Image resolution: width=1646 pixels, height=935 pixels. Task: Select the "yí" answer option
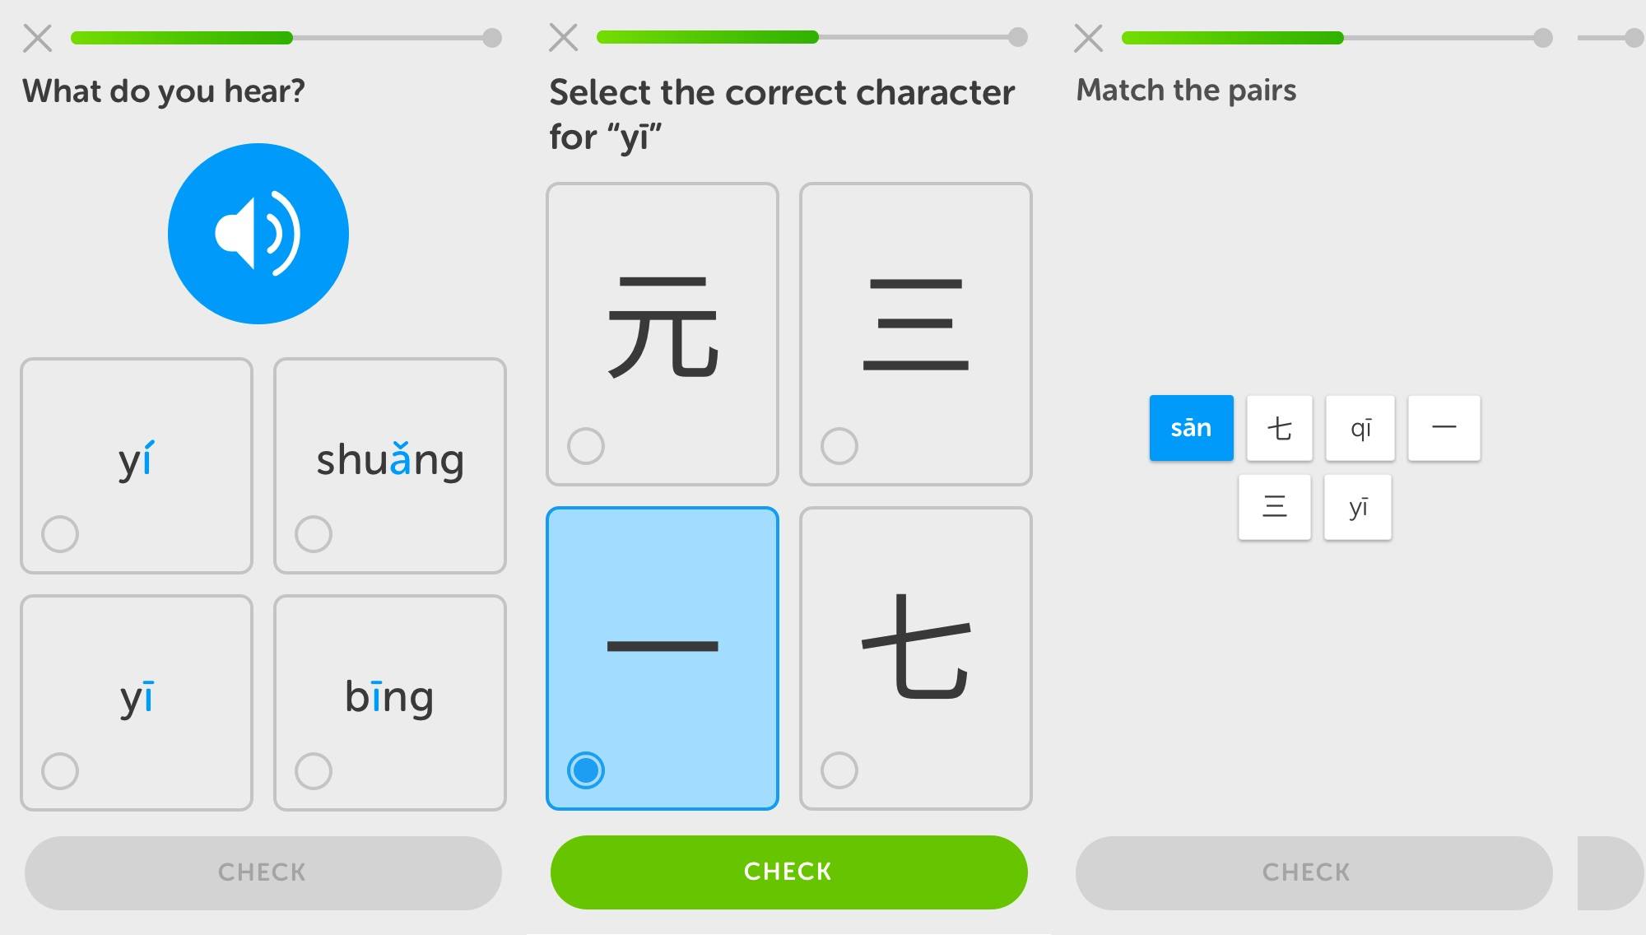coord(137,465)
